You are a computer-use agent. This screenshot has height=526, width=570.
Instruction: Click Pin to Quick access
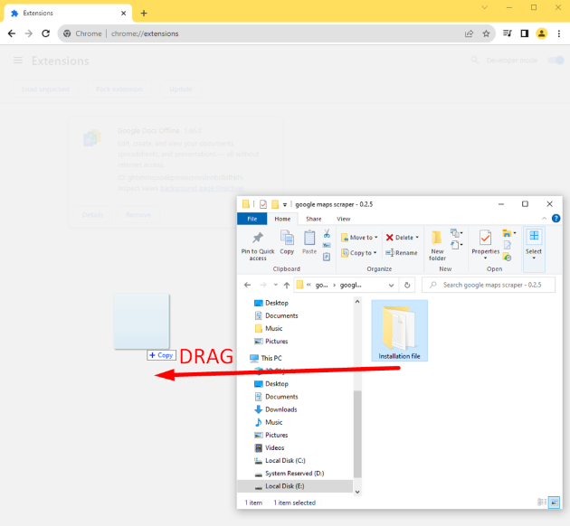coord(258,246)
